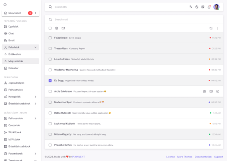Toggle the select-all mails checkbox
227x161 pixels.
(x=50, y=28)
